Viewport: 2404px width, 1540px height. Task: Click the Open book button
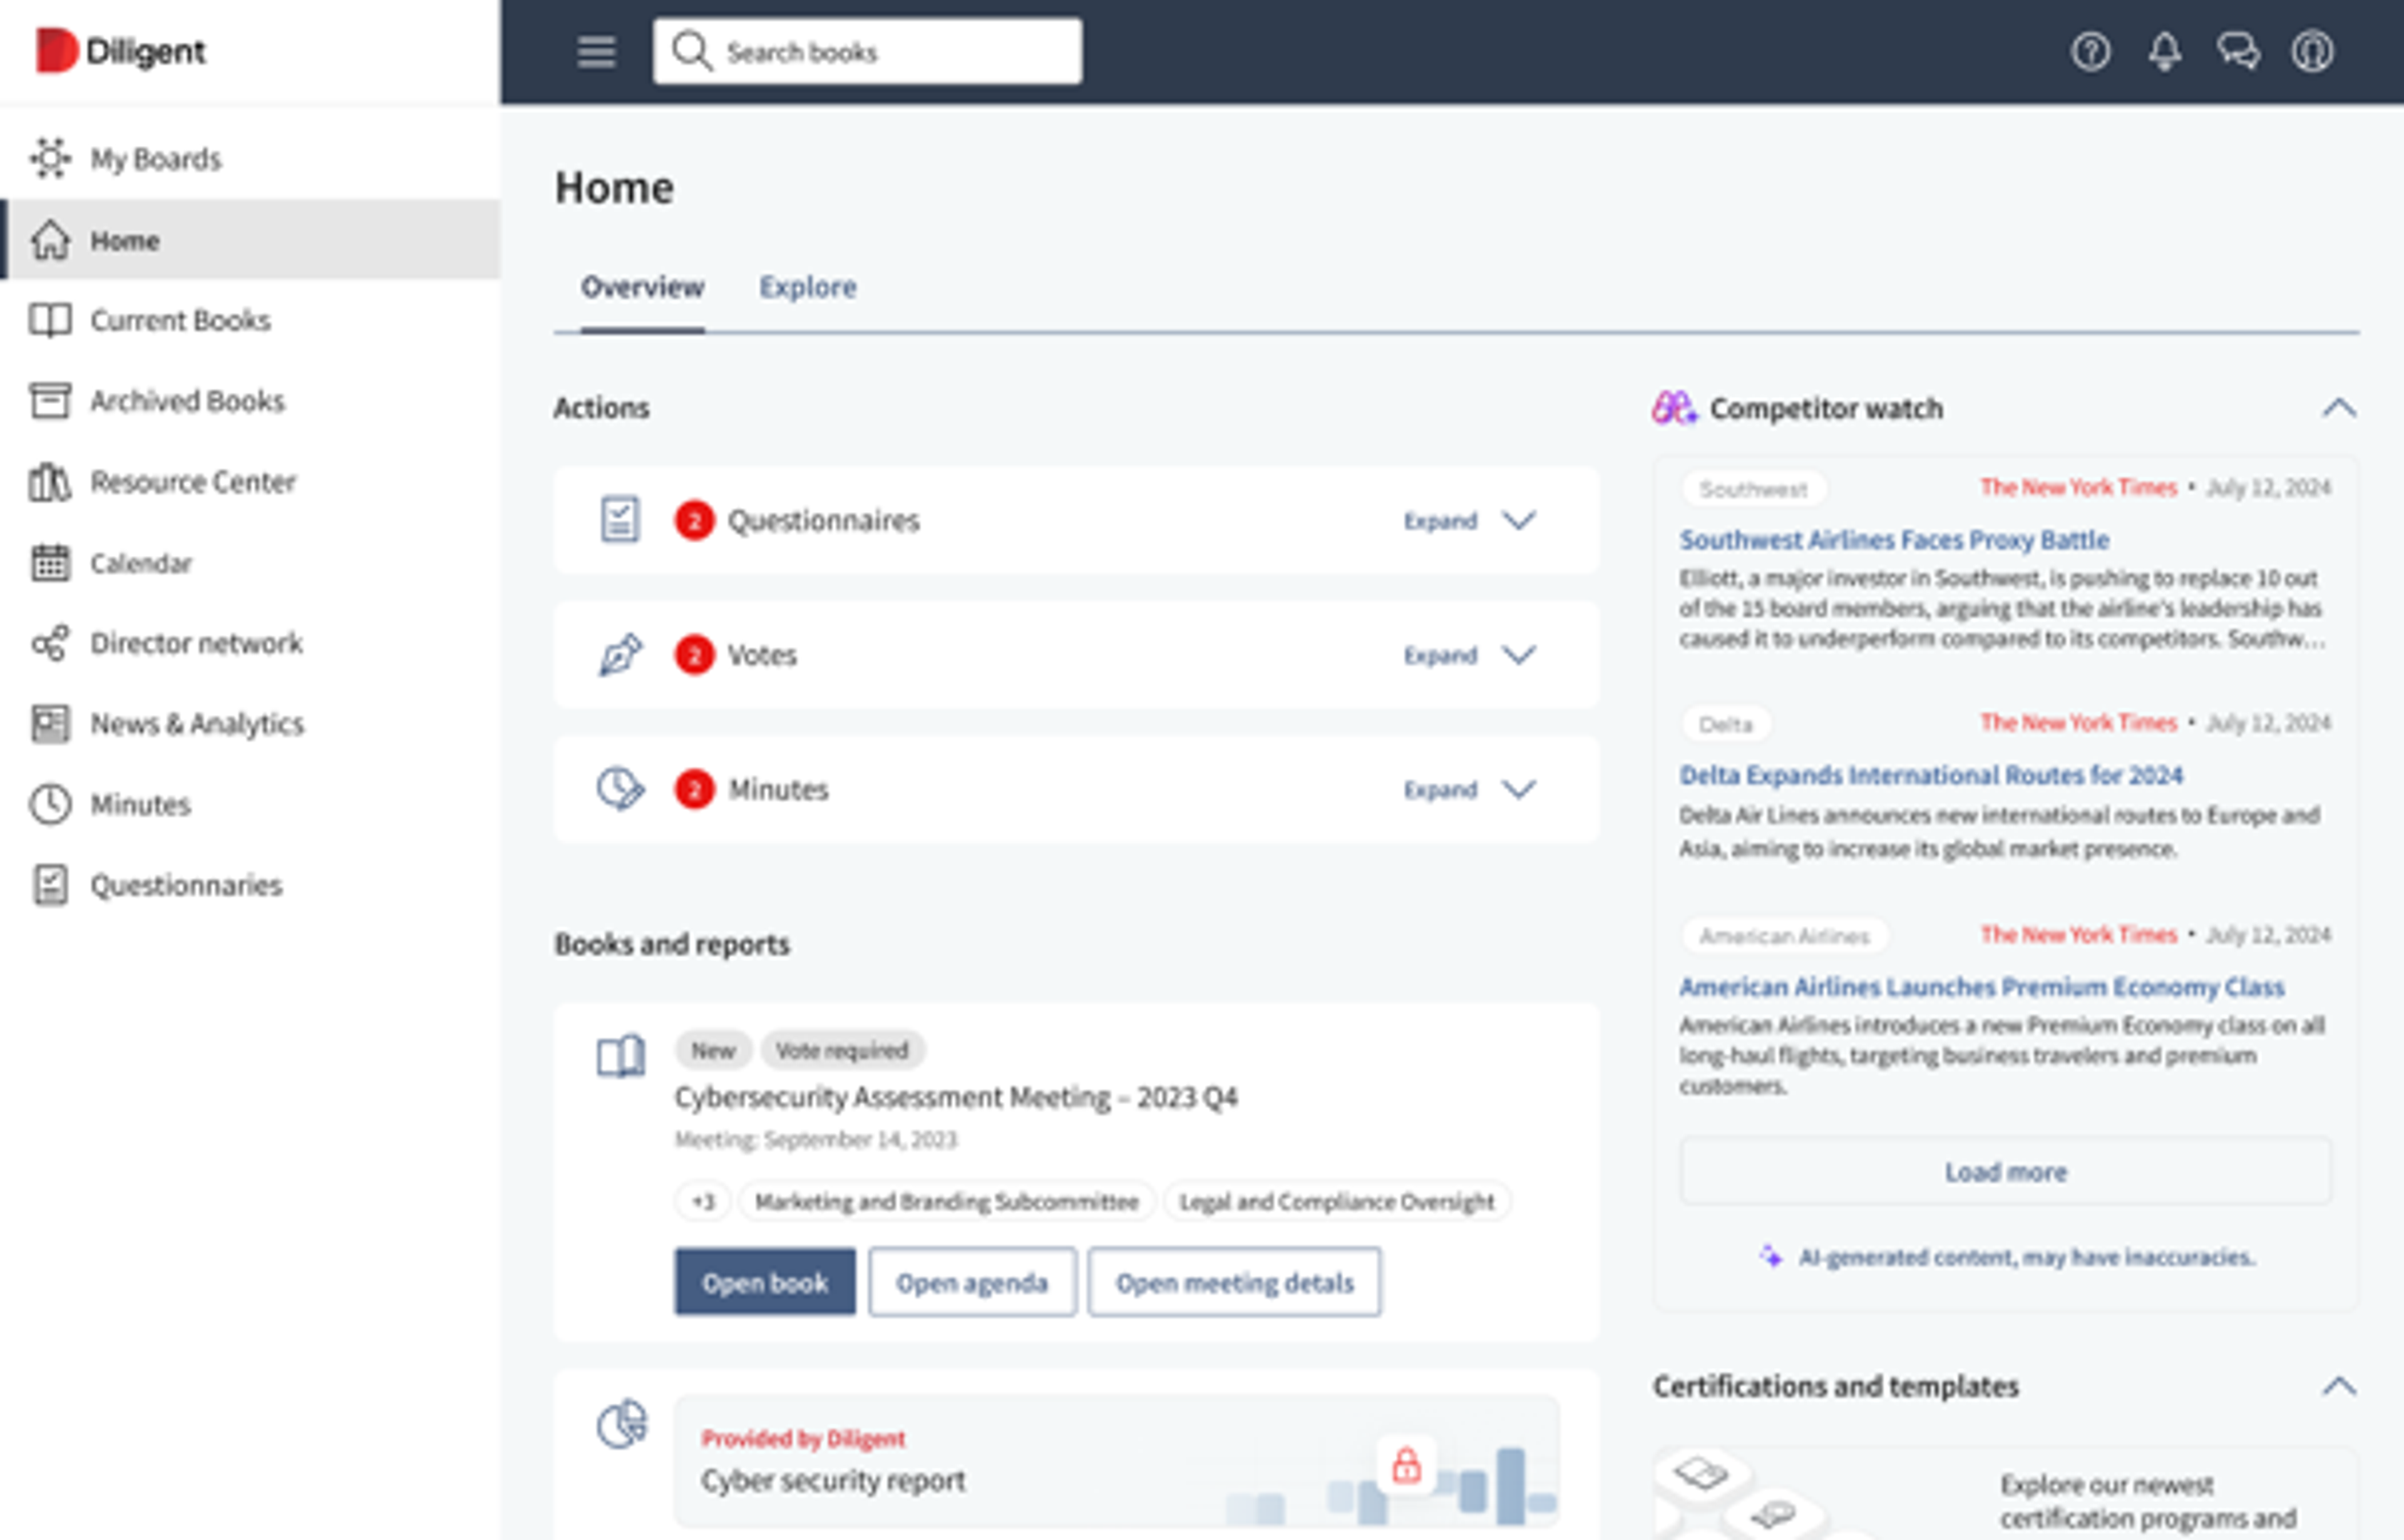(x=765, y=1282)
